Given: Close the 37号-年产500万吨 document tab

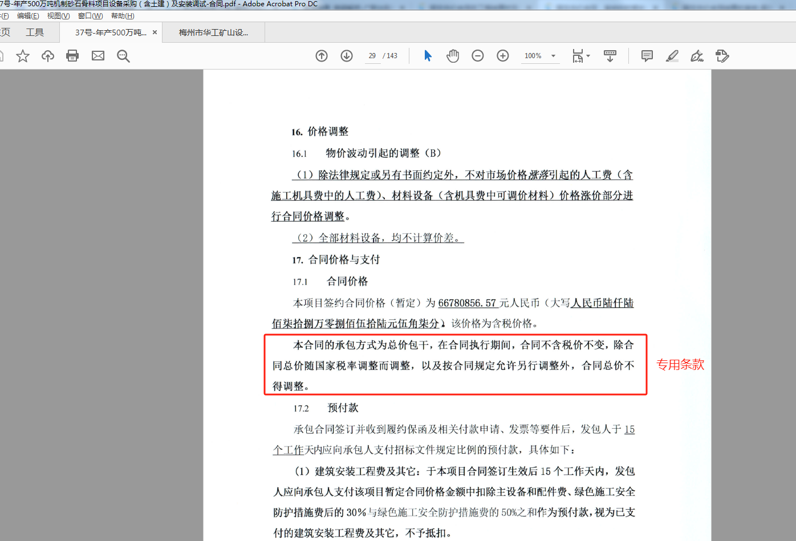Looking at the screenshot, I should point(155,32).
